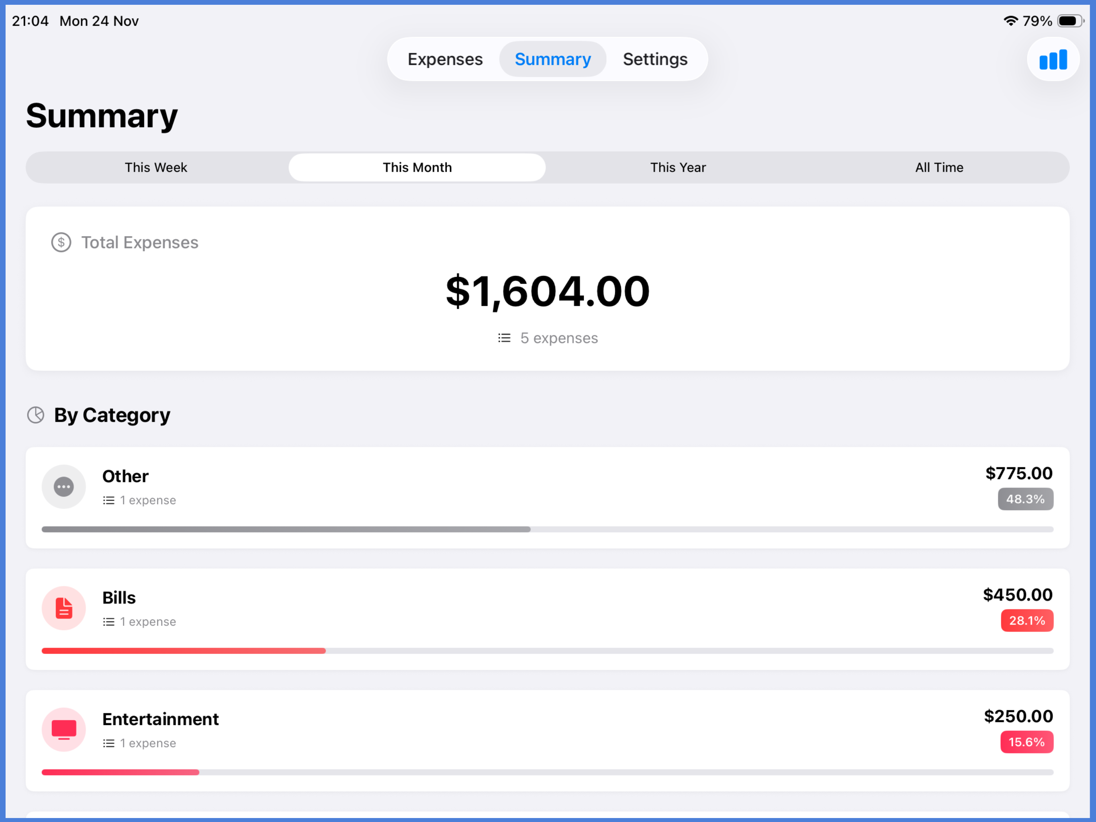Click the Entertainment TV screen icon
The width and height of the screenshot is (1096, 822).
pos(64,729)
